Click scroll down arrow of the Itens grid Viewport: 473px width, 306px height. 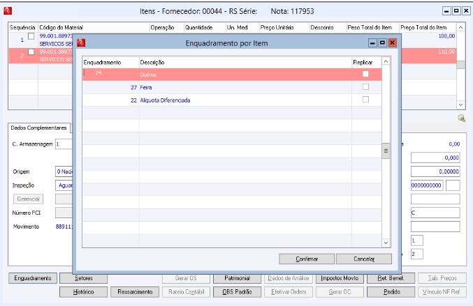click(460, 105)
